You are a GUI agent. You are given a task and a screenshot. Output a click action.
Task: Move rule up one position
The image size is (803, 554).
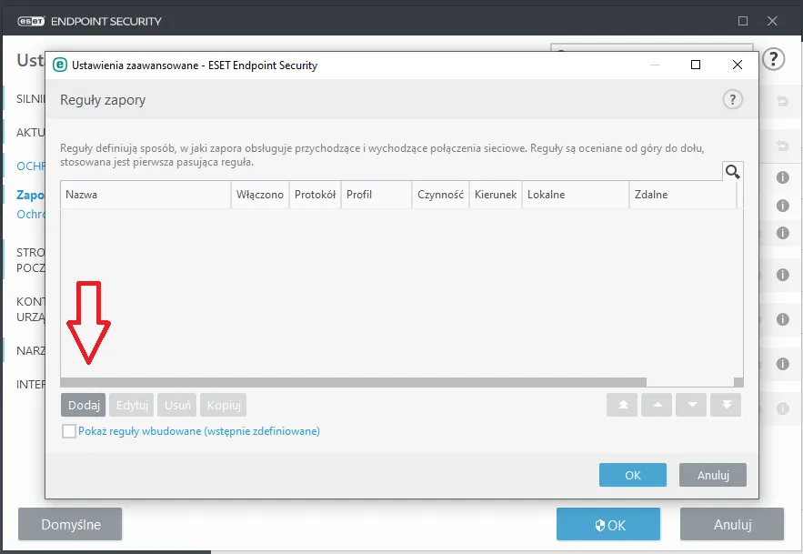[x=657, y=405]
